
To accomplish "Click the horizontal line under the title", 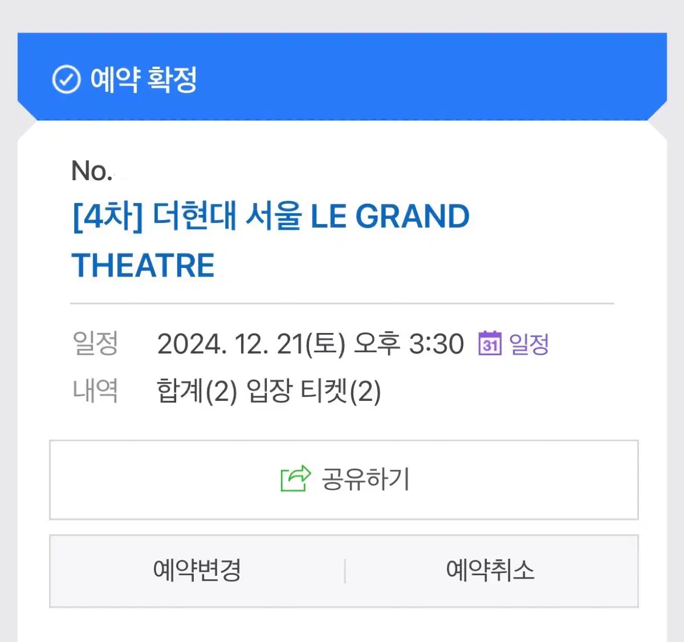I will tap(342, 303).
